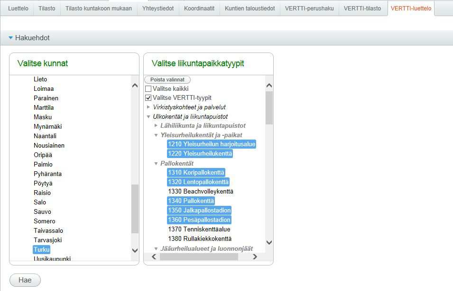The image size is (453, 291).
Task: Switch to VERTTI-perushaku tab
Action: click(x=309, y=9)
